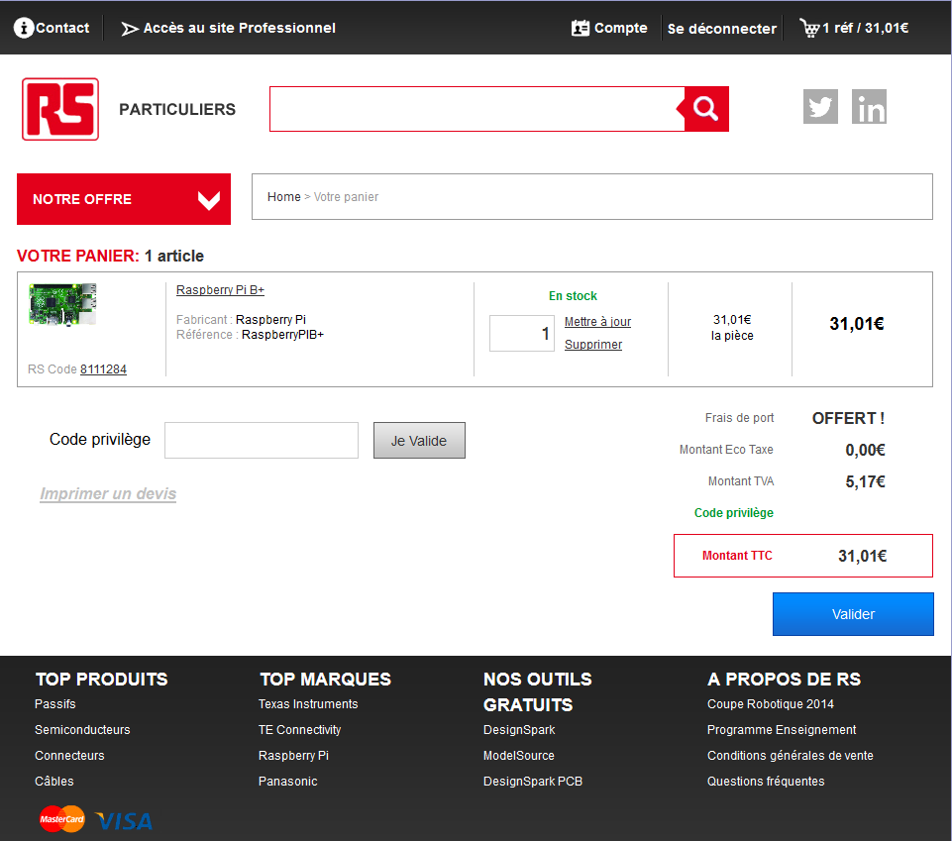Click the blue Valider button

[x=853, y=614]
